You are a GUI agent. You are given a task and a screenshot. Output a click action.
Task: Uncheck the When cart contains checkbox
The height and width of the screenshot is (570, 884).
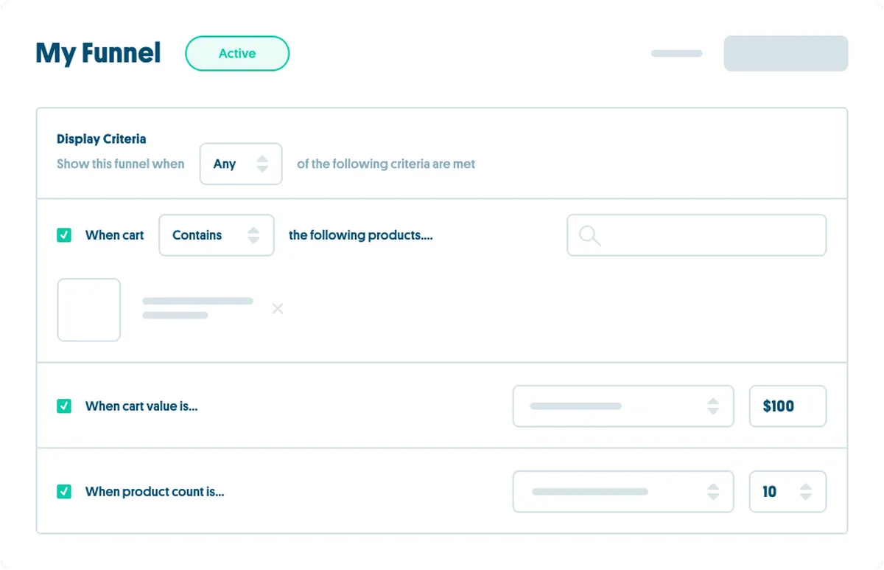64,235
